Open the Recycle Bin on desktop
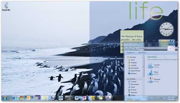Viewport: 180px width, 103px height. click(x=6, y=7)
